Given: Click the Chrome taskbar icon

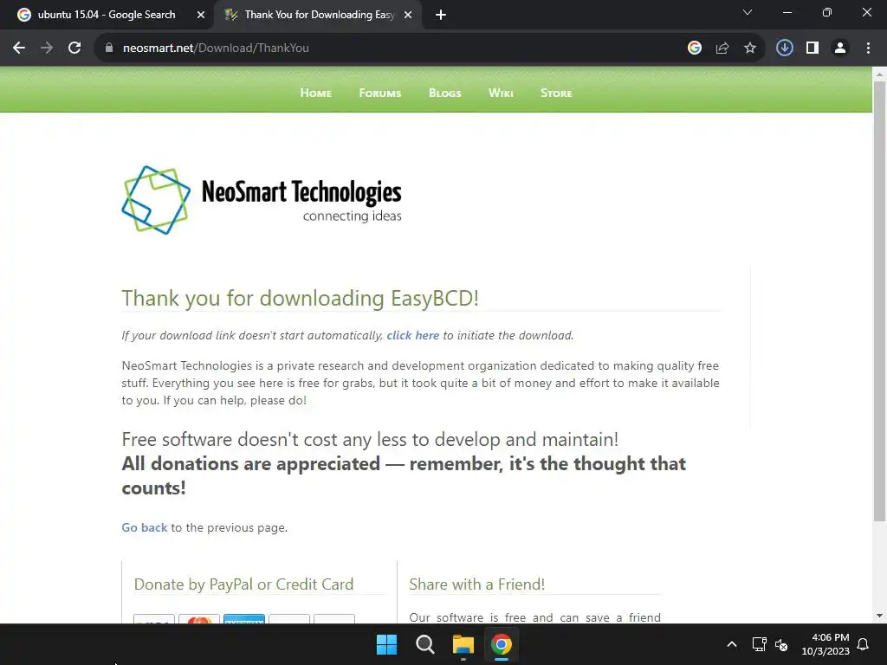Looking at the screenshot, I should 502,644.
